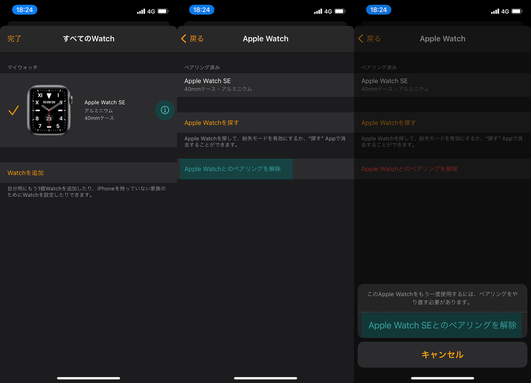This screenshot has width=531, height=383.
Task: Tap キャンセル in the action sheet
Action: click(442, 355)
